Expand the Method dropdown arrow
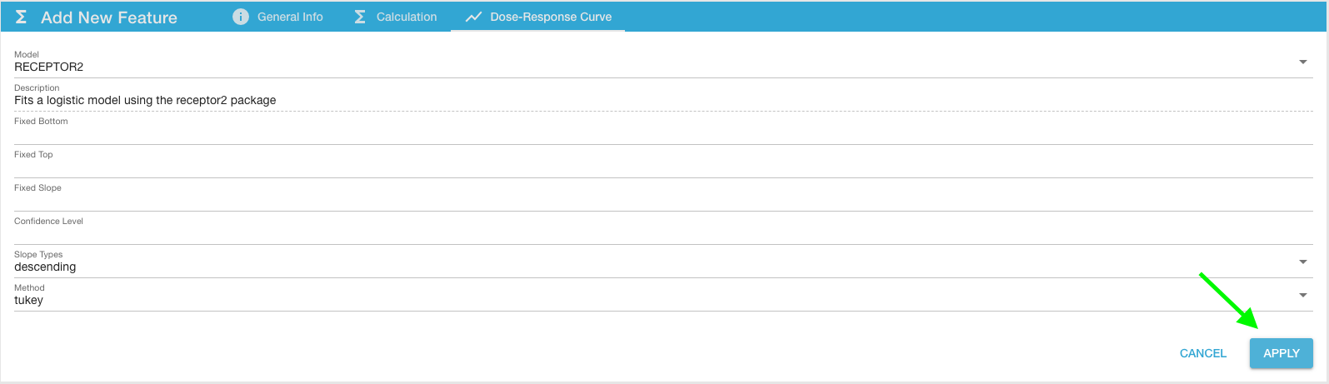Viewport: 1329px width, 384px height. pyautogui.click(x=1303, y=296)
